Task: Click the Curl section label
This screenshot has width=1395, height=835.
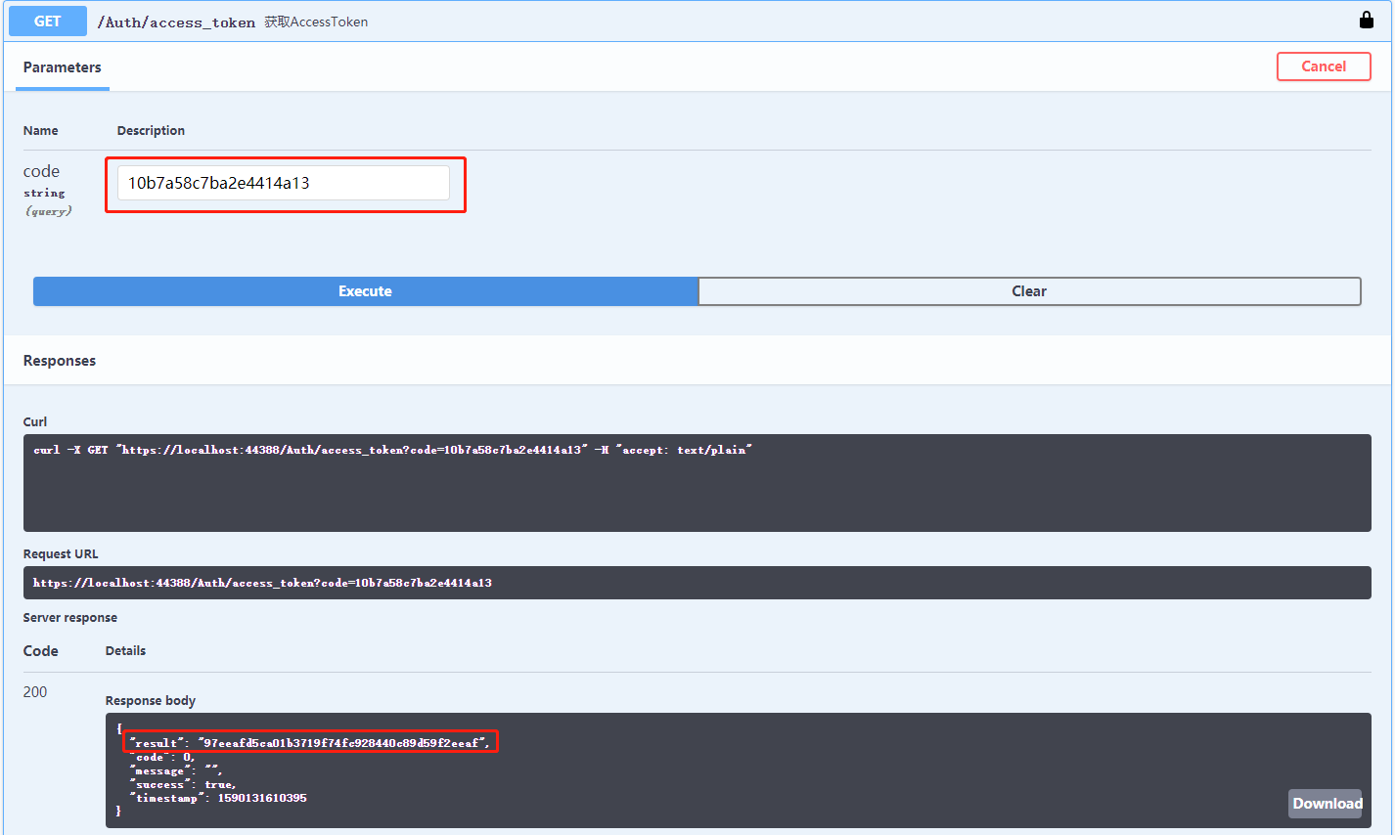Action: [35, 422]
